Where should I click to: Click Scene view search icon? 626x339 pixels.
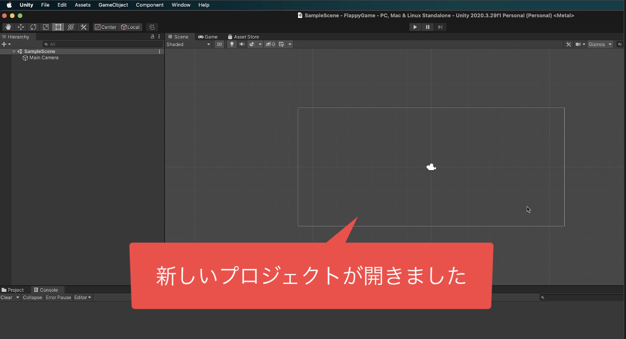click(x=620, y=44)
